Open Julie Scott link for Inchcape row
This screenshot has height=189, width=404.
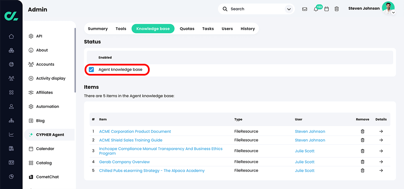pyautogui.click(x=305, y=151)
